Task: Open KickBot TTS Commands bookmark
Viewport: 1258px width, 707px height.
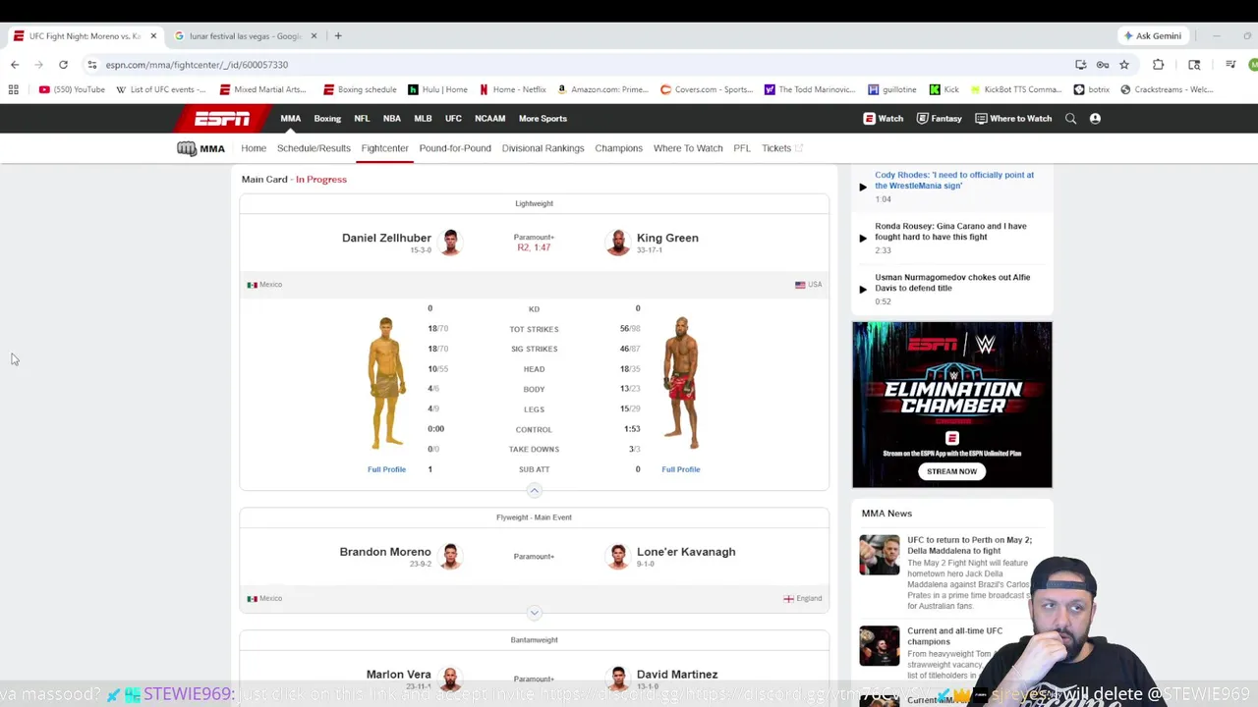Action: click(x=1016, y=89)
